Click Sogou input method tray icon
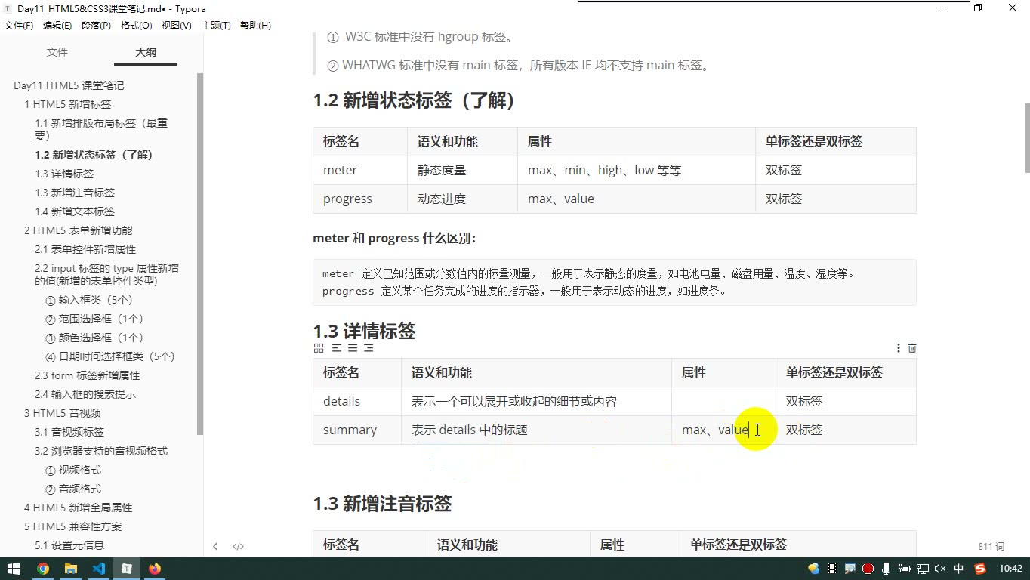 (x=980, y=569)
